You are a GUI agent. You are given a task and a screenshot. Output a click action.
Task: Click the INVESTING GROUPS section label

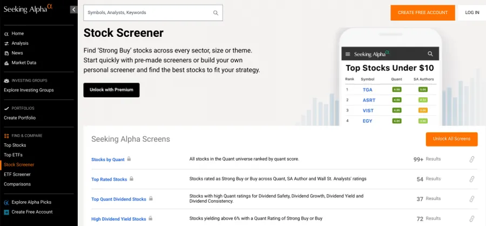[x=30, y=81]
